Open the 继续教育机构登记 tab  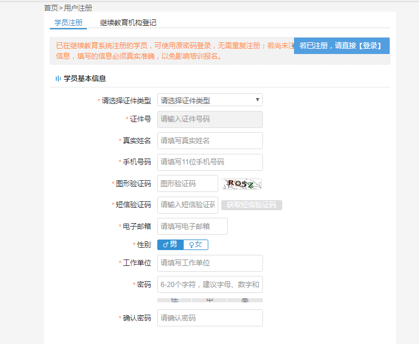tap(128, 23)
